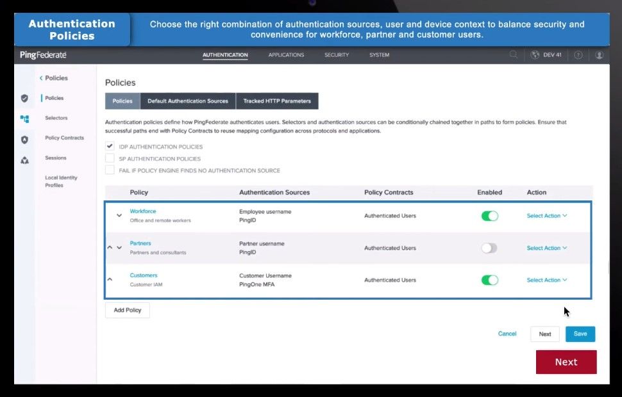Screen dimensions: 622x397
Task: Click the red Next tutorial button
Action: coord(566,362)
